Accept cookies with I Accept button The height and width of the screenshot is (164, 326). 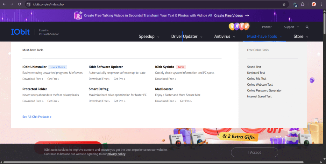click(x=254, y=152)
